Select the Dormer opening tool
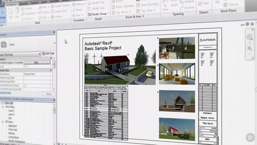The width and height of the screenshot is (257, 145). tap(187, 8)
